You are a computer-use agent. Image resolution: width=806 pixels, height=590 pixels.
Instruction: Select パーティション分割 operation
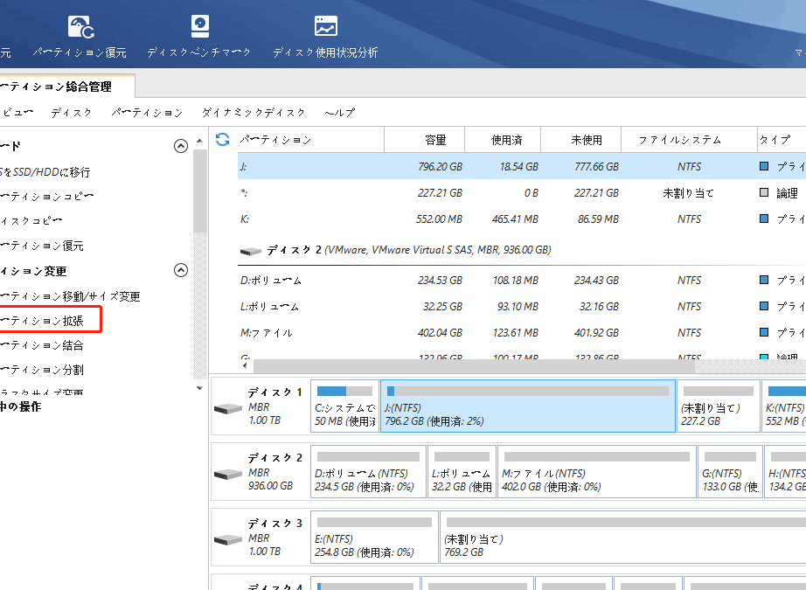42,370
